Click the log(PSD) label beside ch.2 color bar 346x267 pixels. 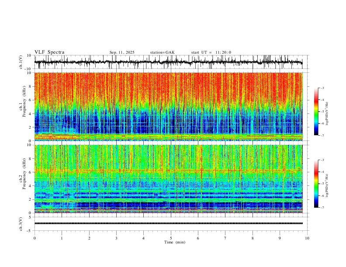[x=327, y=185]
